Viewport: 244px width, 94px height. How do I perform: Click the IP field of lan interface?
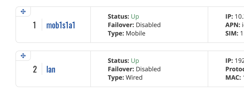[235, 61]
